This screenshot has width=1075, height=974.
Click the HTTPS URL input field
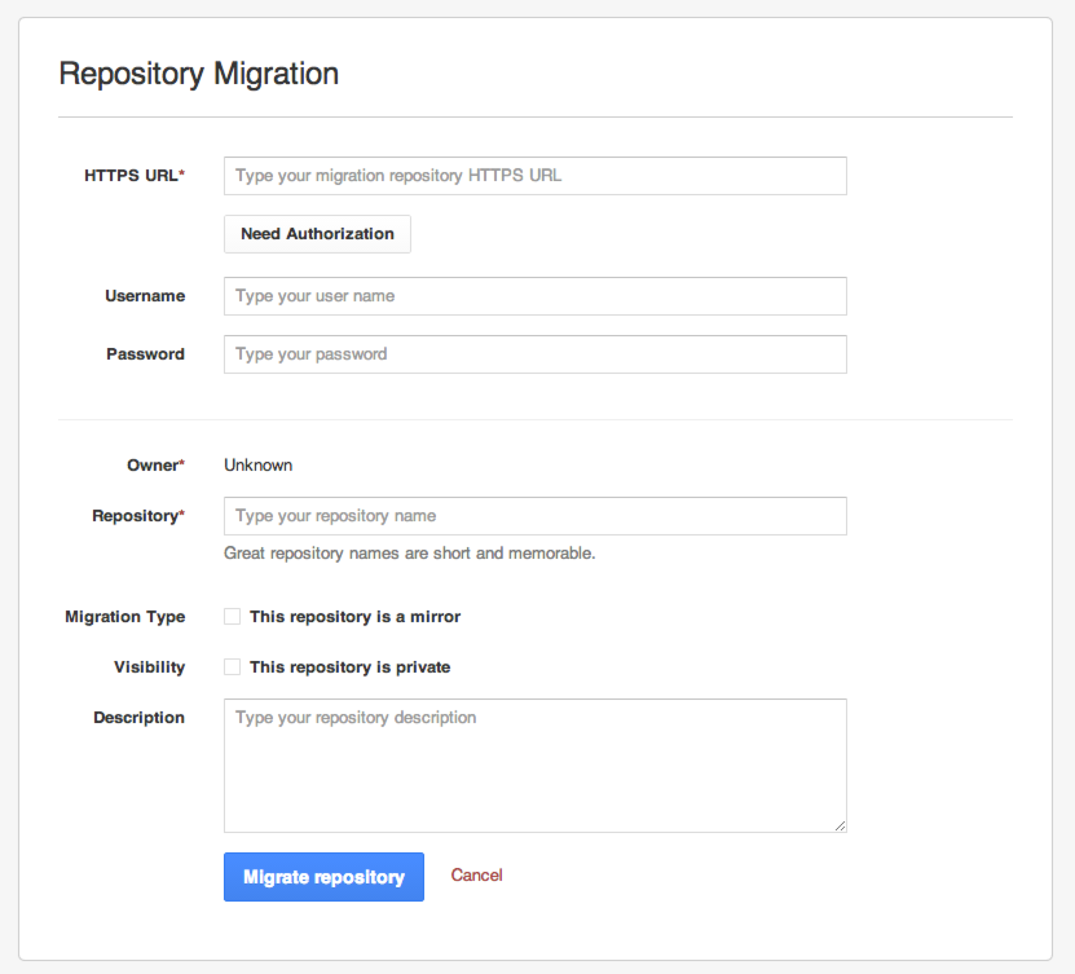point(535,176)
